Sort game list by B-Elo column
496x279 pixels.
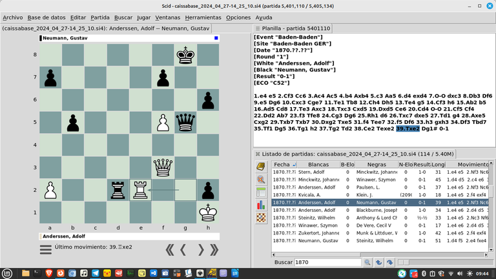tap(347, 165)
